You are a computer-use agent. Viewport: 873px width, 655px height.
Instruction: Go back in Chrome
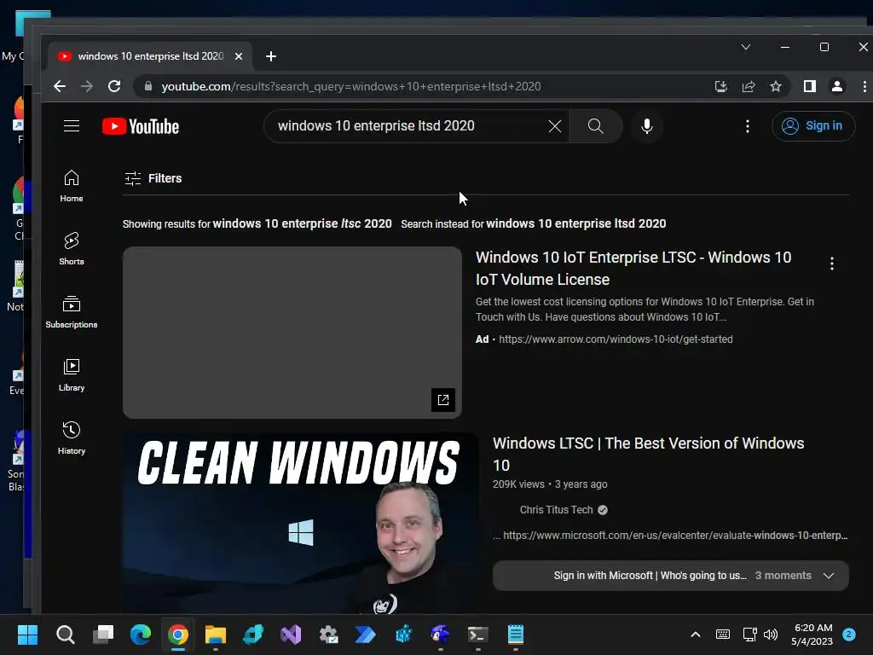pyautogui.click(x=60, y=86)
